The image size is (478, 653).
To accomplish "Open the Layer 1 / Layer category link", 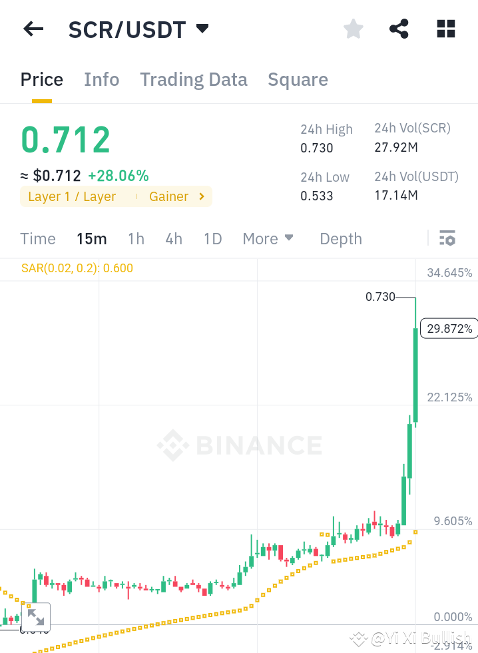I will 70,196.
